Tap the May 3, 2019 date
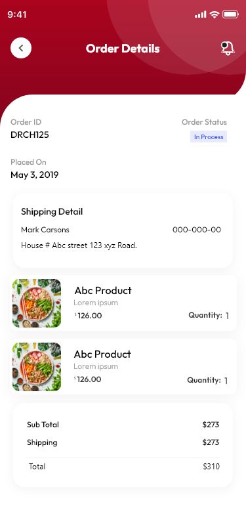 [35, 175]
